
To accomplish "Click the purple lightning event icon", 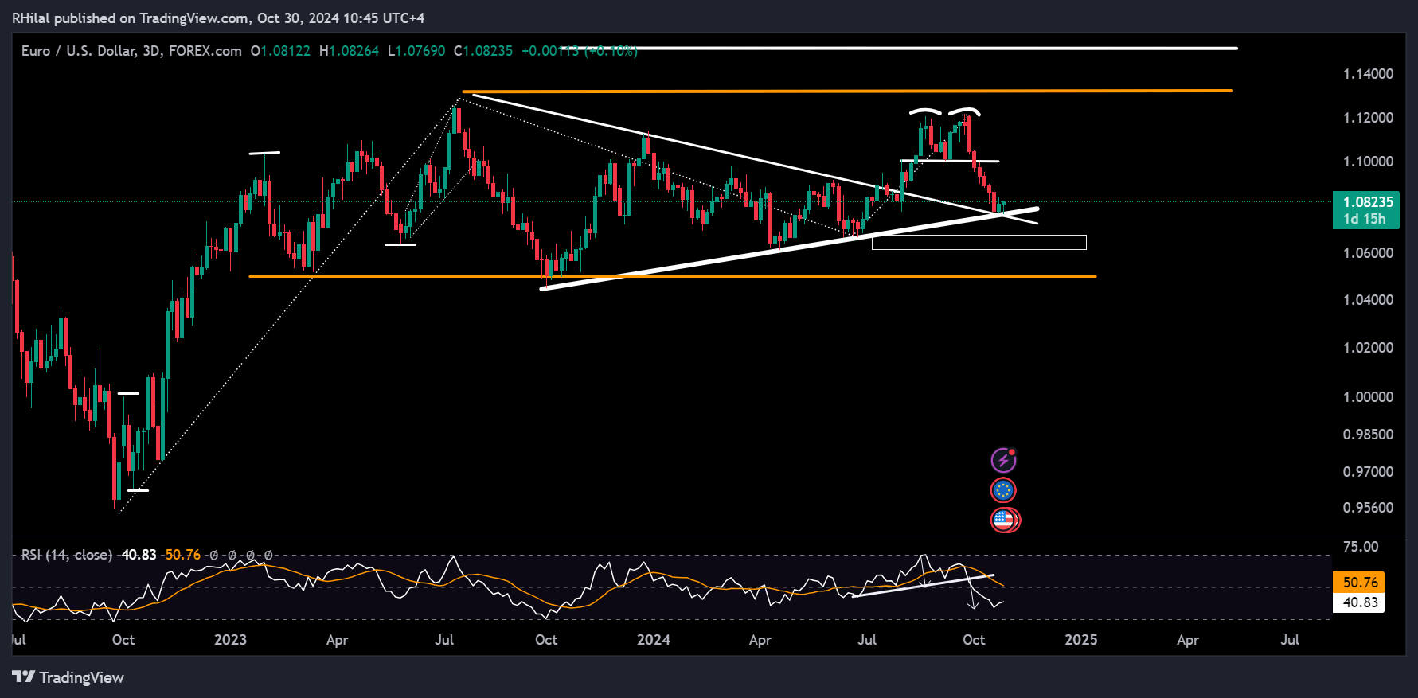I will coord(1003,460).
